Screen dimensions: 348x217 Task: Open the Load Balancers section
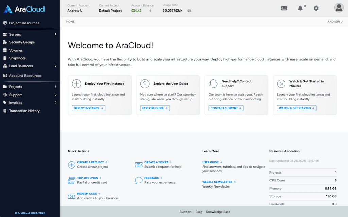click(x=20, y=66)
